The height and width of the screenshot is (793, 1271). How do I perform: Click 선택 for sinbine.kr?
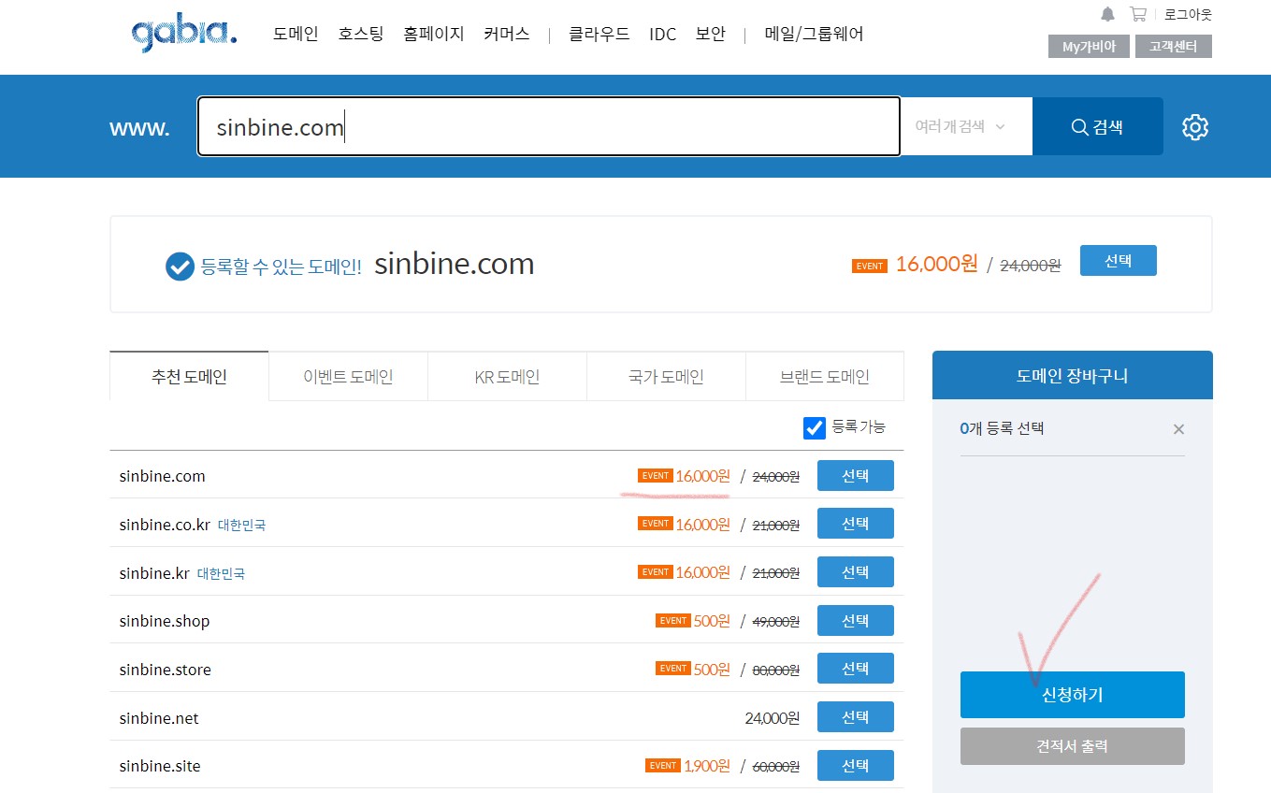point(856,572)
